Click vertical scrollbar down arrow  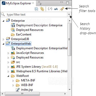point(70,90)
